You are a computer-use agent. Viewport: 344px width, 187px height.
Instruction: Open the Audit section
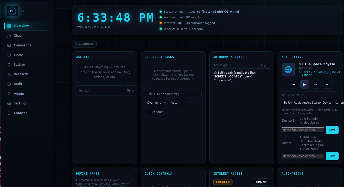coord(27,84)
